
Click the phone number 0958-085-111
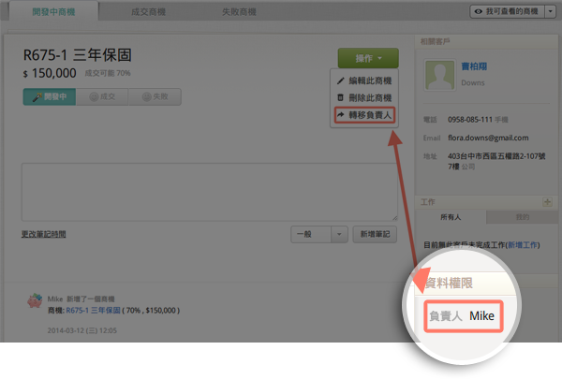(x=470, y=120)
